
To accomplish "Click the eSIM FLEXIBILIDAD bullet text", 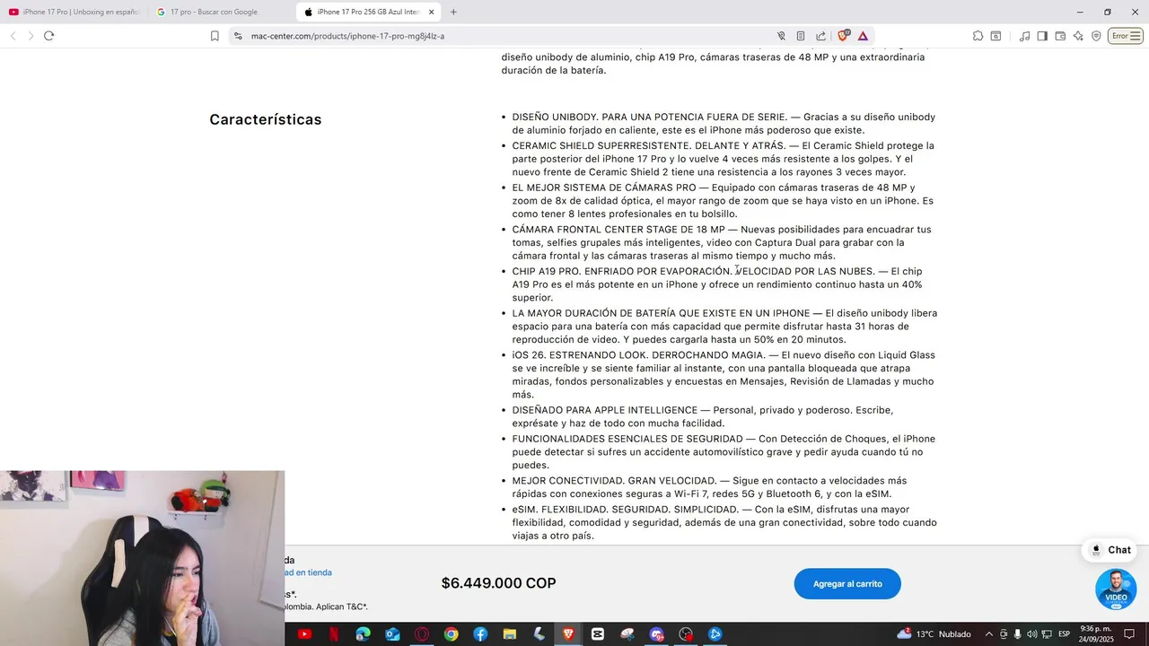I will [x=724, y=522].
